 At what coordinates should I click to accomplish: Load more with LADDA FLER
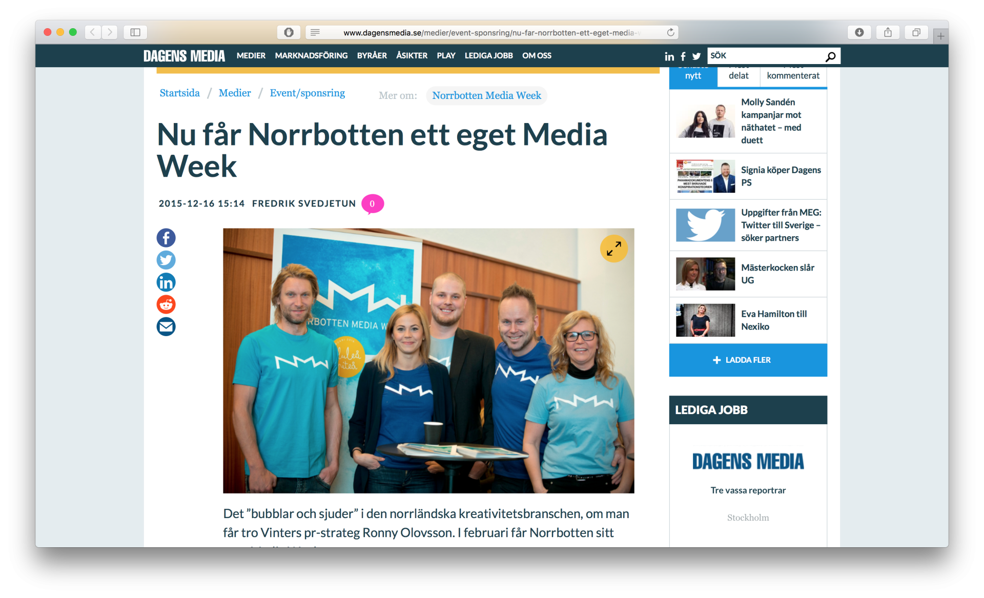[x=748, y=360]
